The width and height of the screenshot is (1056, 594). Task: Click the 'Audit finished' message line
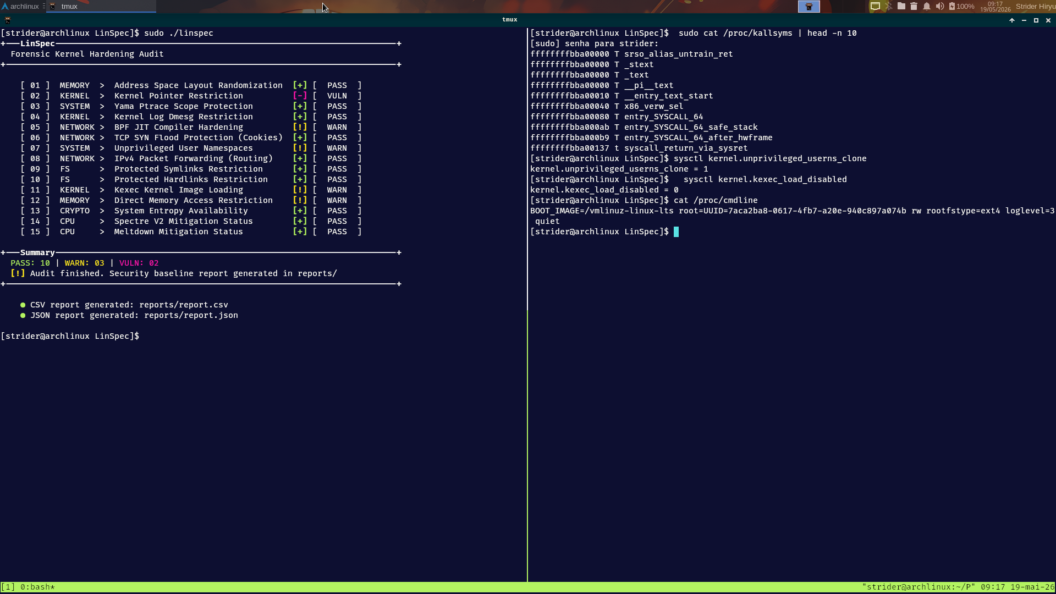(174, 273)
